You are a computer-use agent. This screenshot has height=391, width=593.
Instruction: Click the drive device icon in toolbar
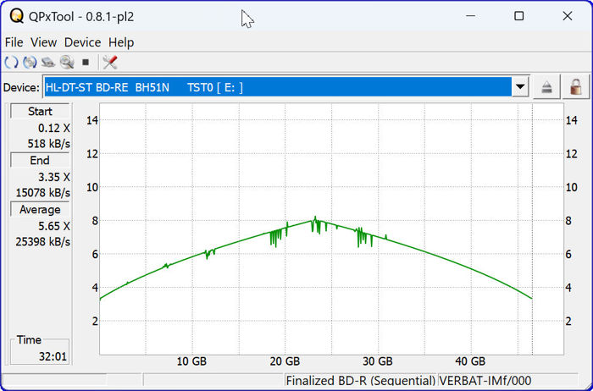[x=48, y=63]
